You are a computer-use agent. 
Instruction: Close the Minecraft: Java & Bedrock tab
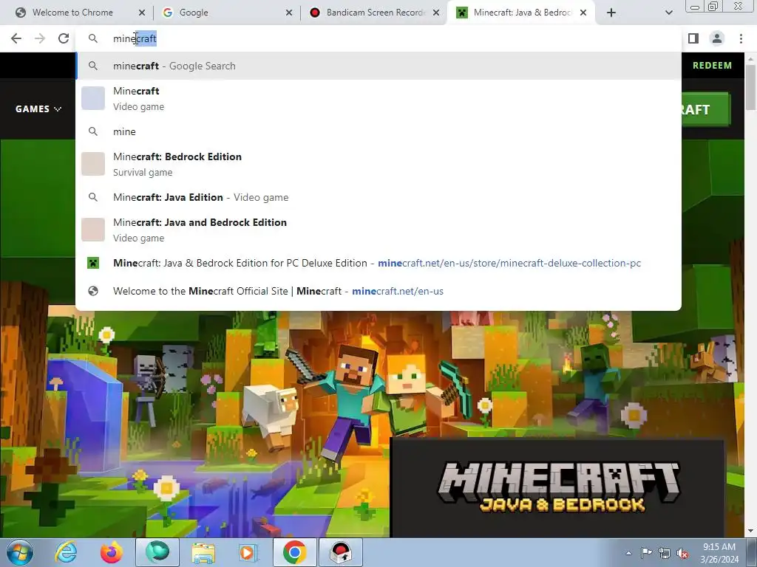click(583, 13)
